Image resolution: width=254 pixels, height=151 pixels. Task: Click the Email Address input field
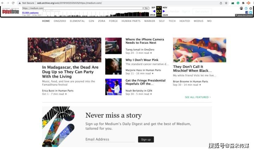coord(110,139)
